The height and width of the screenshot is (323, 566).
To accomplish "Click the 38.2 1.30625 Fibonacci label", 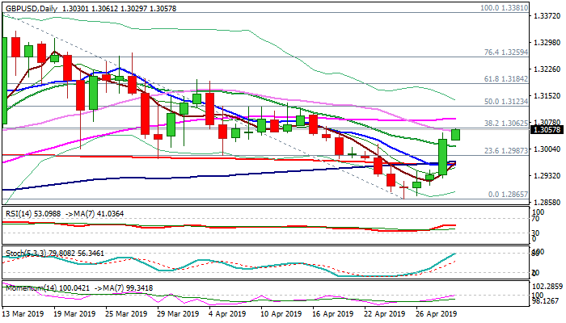I will coord(505,124).
